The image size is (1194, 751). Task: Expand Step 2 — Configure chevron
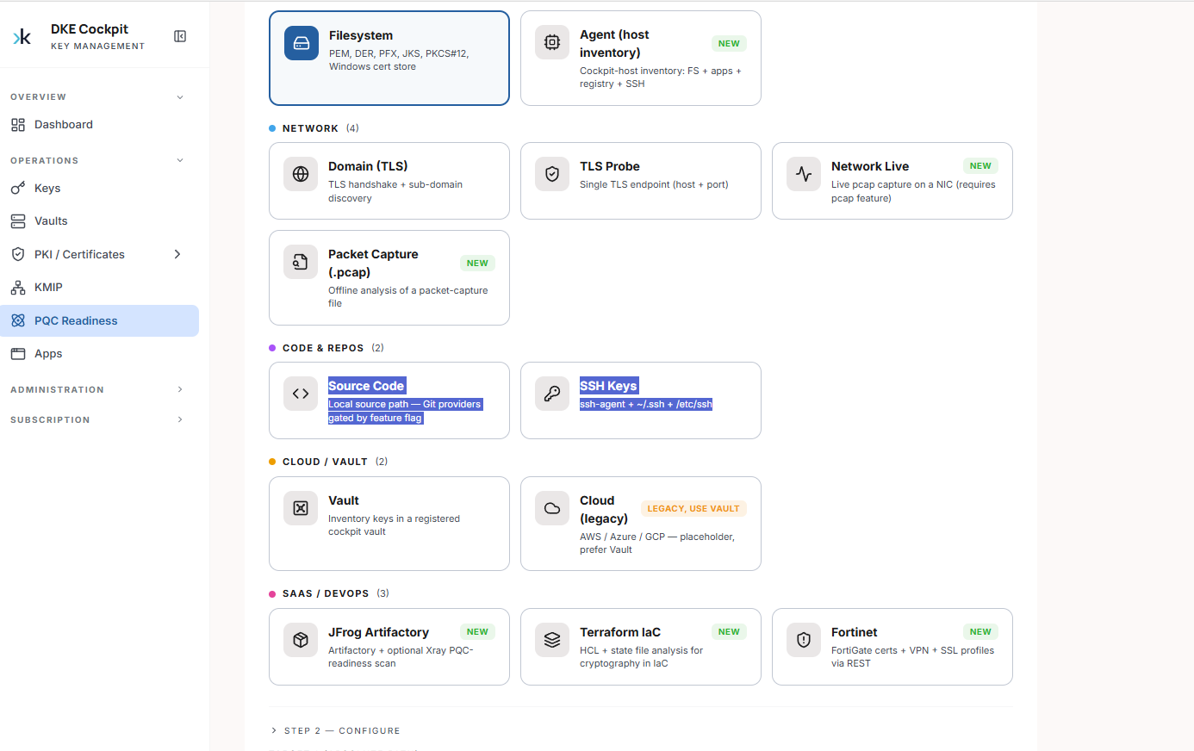tap(274, 730)
